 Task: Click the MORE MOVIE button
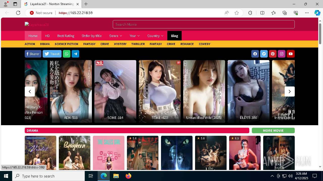click(273, 130)
